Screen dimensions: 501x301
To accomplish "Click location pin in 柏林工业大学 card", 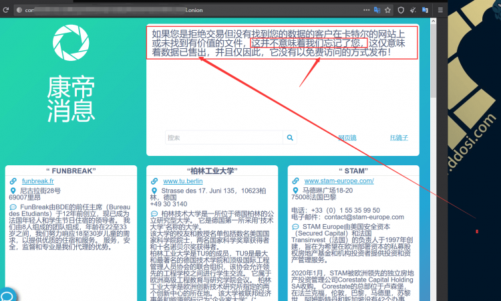I will [x=154, y=191].
